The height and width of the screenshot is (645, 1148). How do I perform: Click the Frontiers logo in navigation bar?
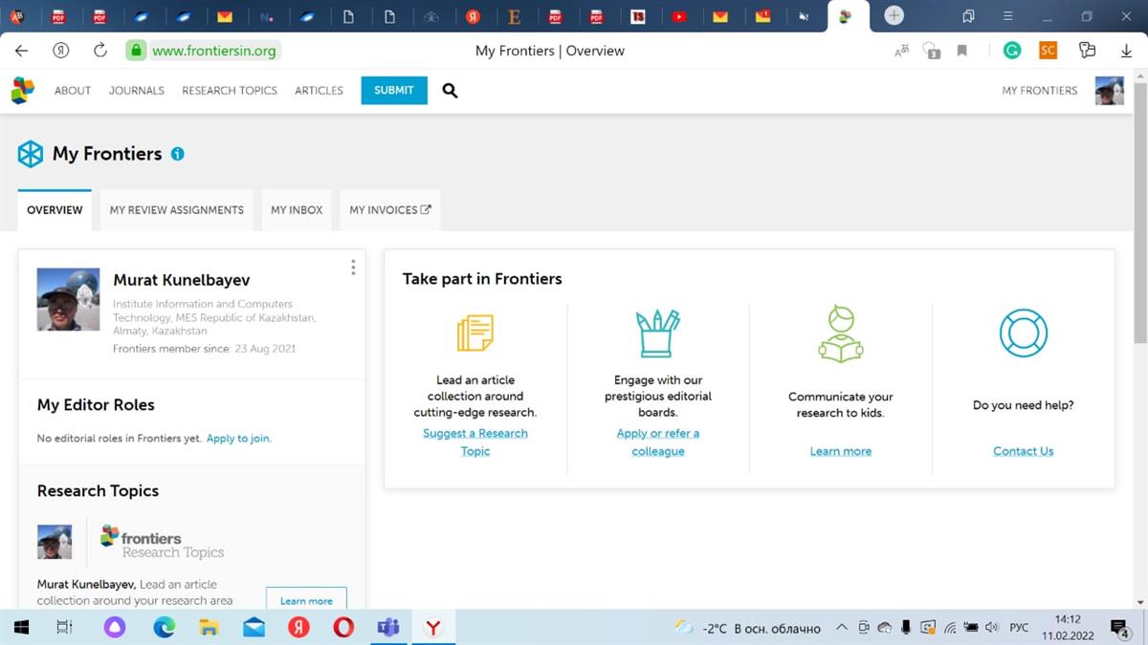point(23,91)
